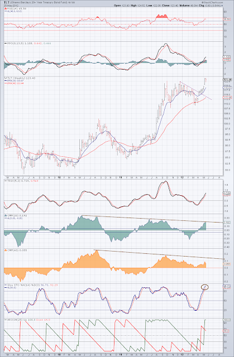Click the orange CMF(40) indicator legend label
Image resolution: width=234 pixels, height=357 pixels.
pos(16,250)
